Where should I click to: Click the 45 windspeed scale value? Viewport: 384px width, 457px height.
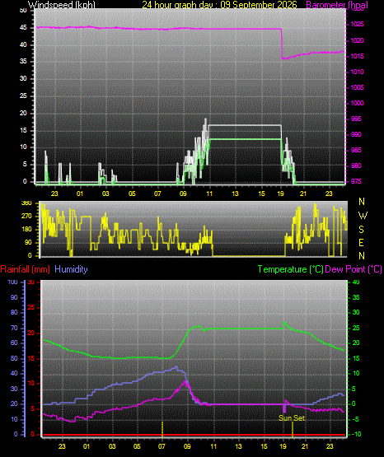pos(23,28)
